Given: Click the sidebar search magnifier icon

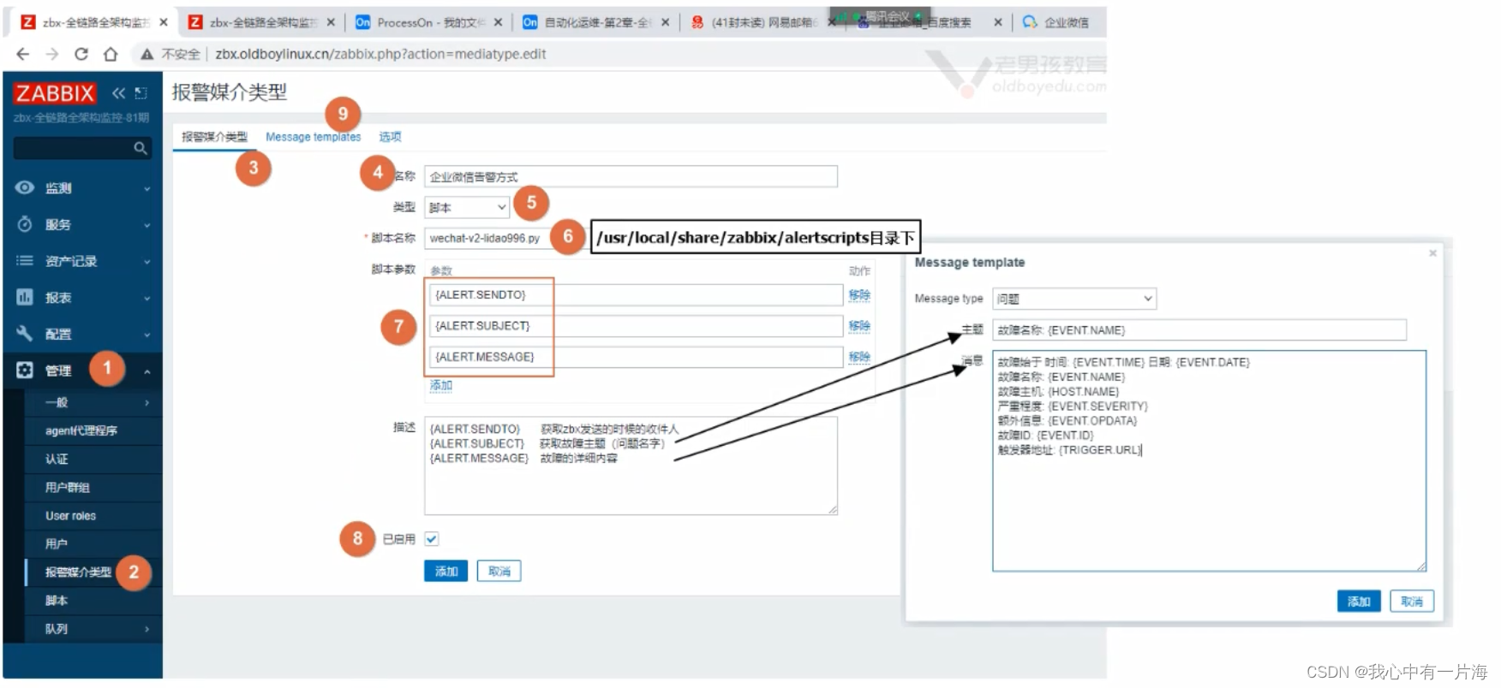Looking at the screenshot, I should 140,148.
